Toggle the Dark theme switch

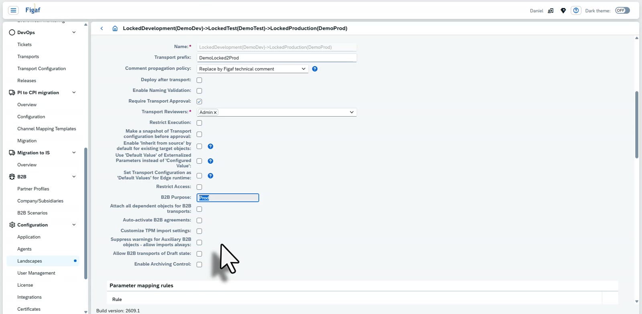click(622, 10)
